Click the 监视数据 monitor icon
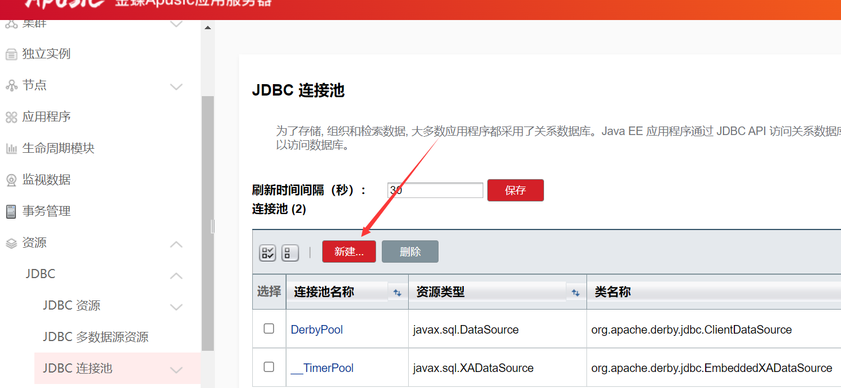The width and height of the screenshot is (841, 388). tap(11, 180)
